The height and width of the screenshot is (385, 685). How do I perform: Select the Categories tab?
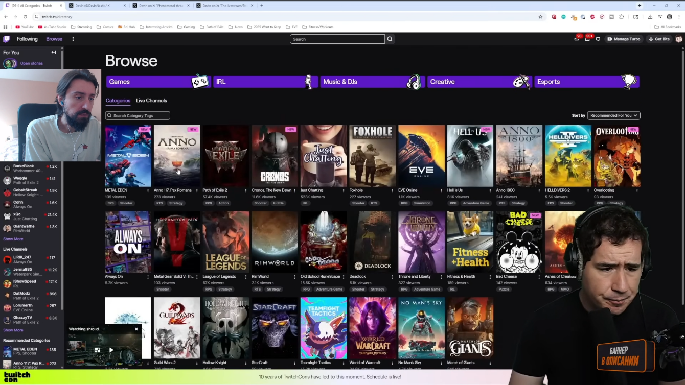coord(118,101)
